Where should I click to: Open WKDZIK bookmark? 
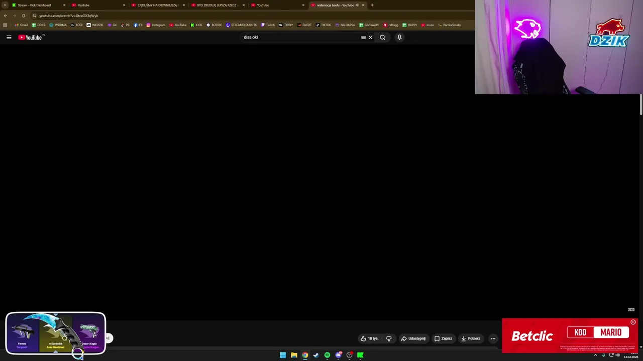(x=95, y=25)
